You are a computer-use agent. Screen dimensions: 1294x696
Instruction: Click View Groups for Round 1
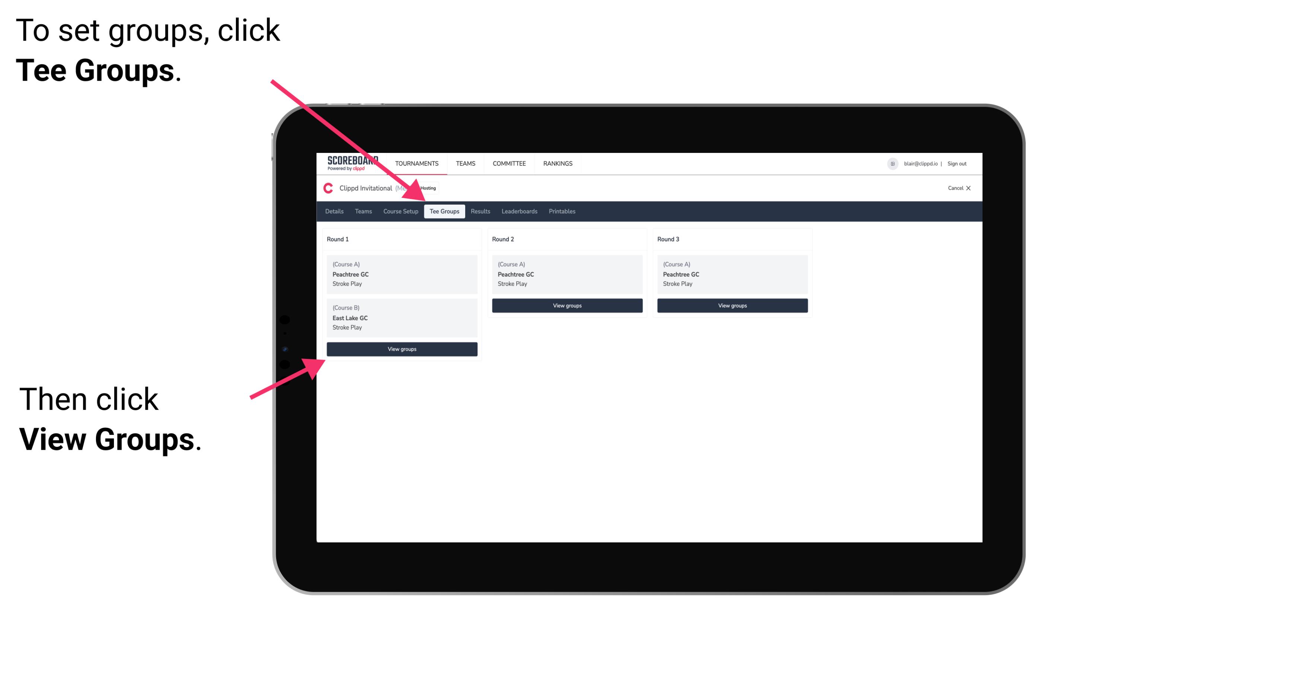click(x=401, y=350)
